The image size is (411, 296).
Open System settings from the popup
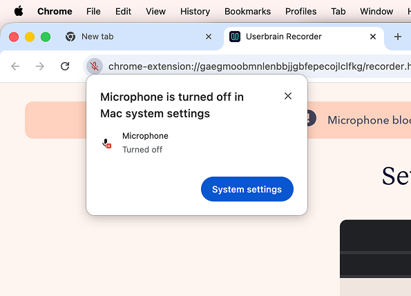pyautogui.click(x=247, y=189)
